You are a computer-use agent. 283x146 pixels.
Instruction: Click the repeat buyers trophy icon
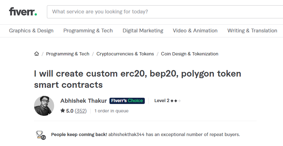40,135
